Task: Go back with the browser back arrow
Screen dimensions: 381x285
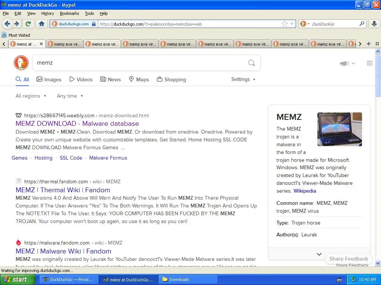Action: [7, 24]
